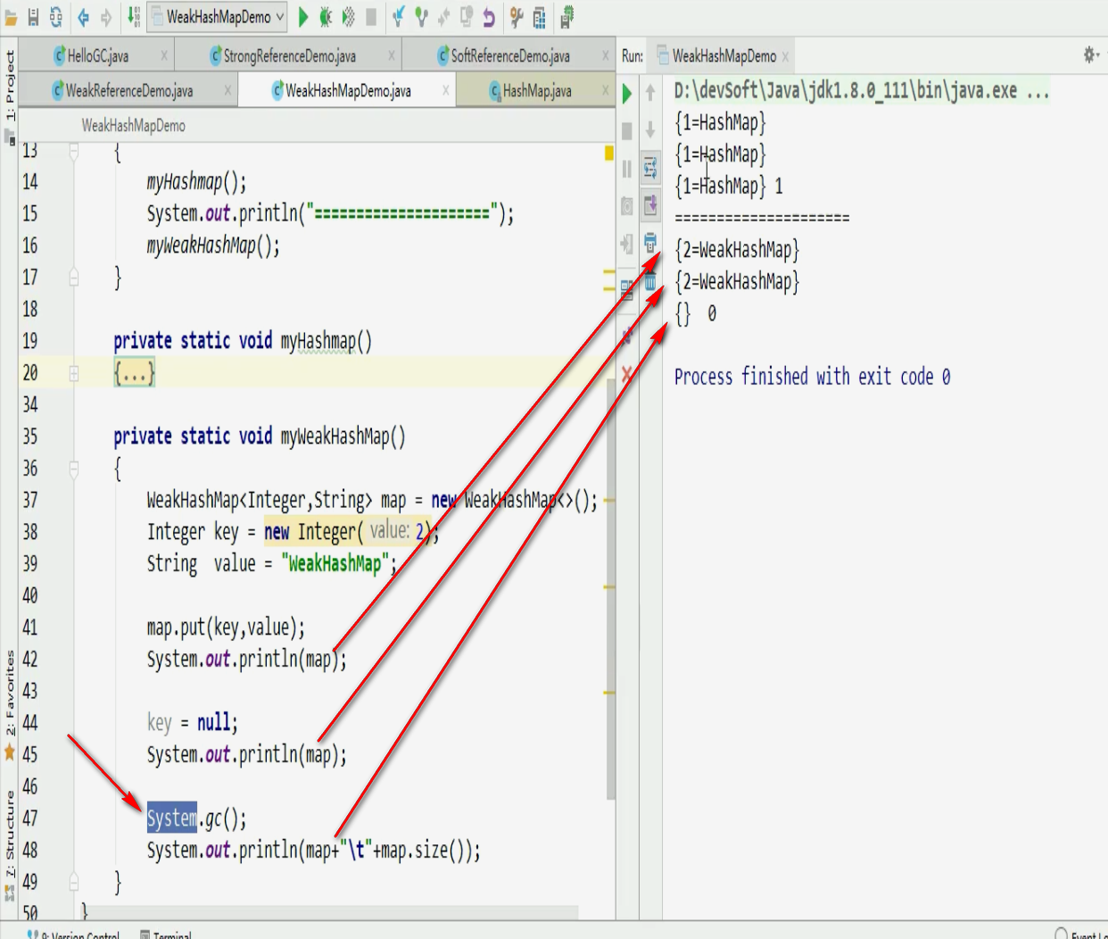Rerun program with green Run panel arrow
The height and width of the screenshot is (939, 1108).
[x=627, y=93]
